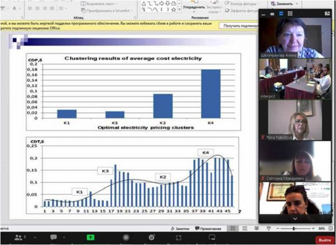Fit slide to current window icon
Viewport: 336px width, 245px height.
tap(331, 229)
